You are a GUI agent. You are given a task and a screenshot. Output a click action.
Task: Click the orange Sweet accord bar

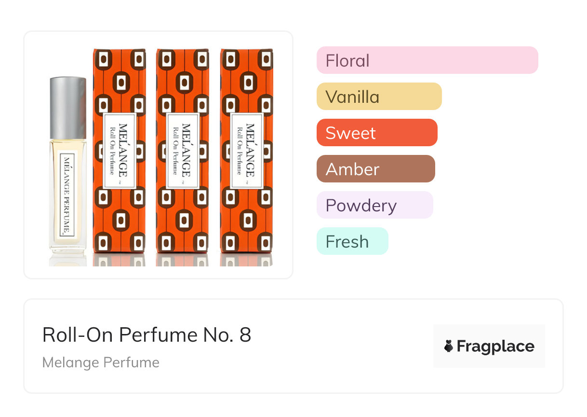point(377,133)
